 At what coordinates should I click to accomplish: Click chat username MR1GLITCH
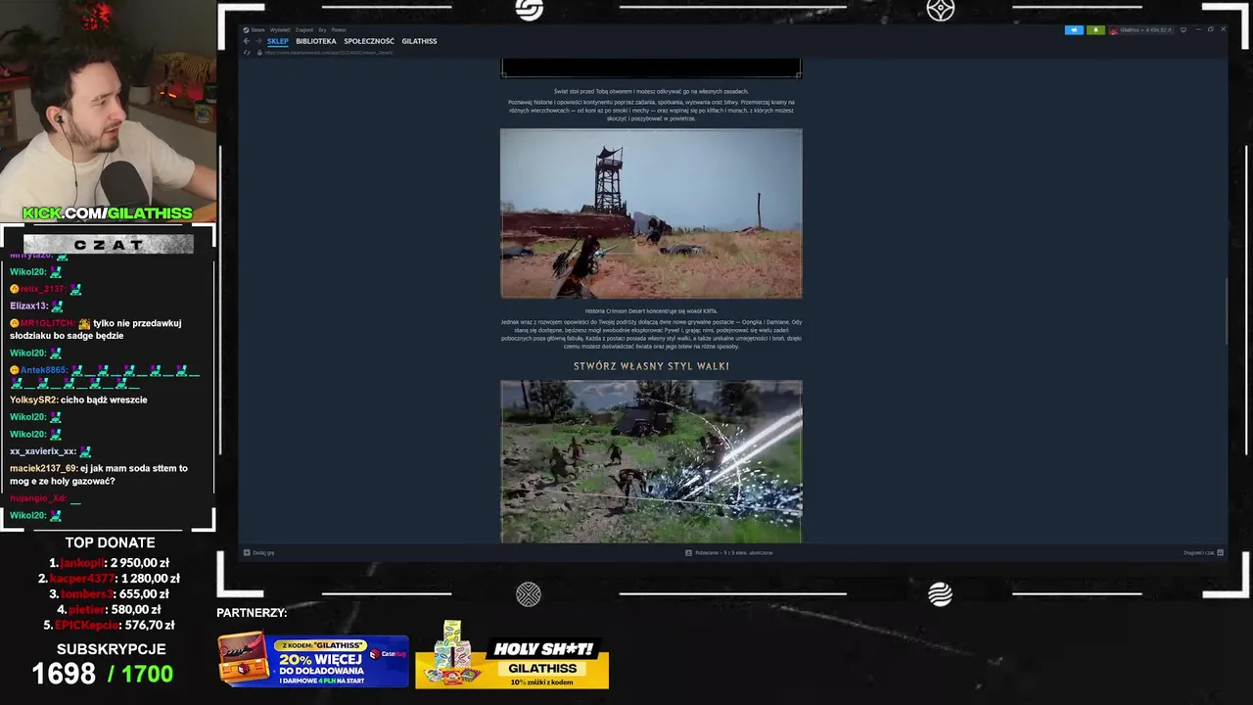[47, 323]
